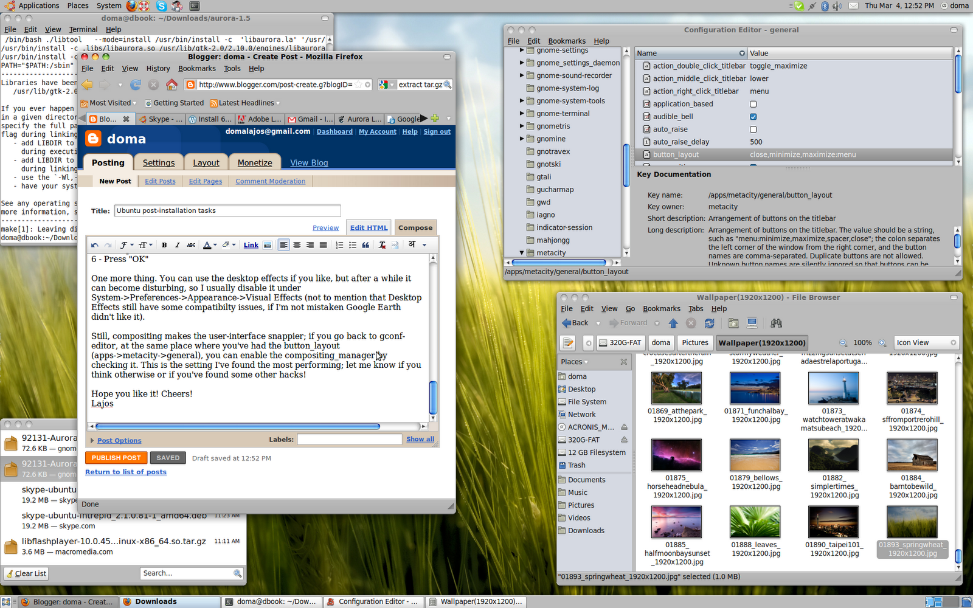Click the Firefox back arrow button
This screenshot has height=608, width=973.
tap(88, 85)
